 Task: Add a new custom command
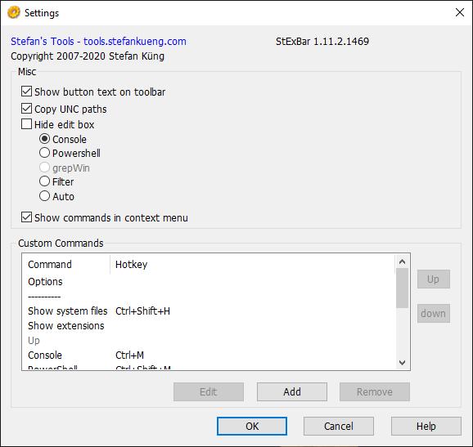click(292, 392)
